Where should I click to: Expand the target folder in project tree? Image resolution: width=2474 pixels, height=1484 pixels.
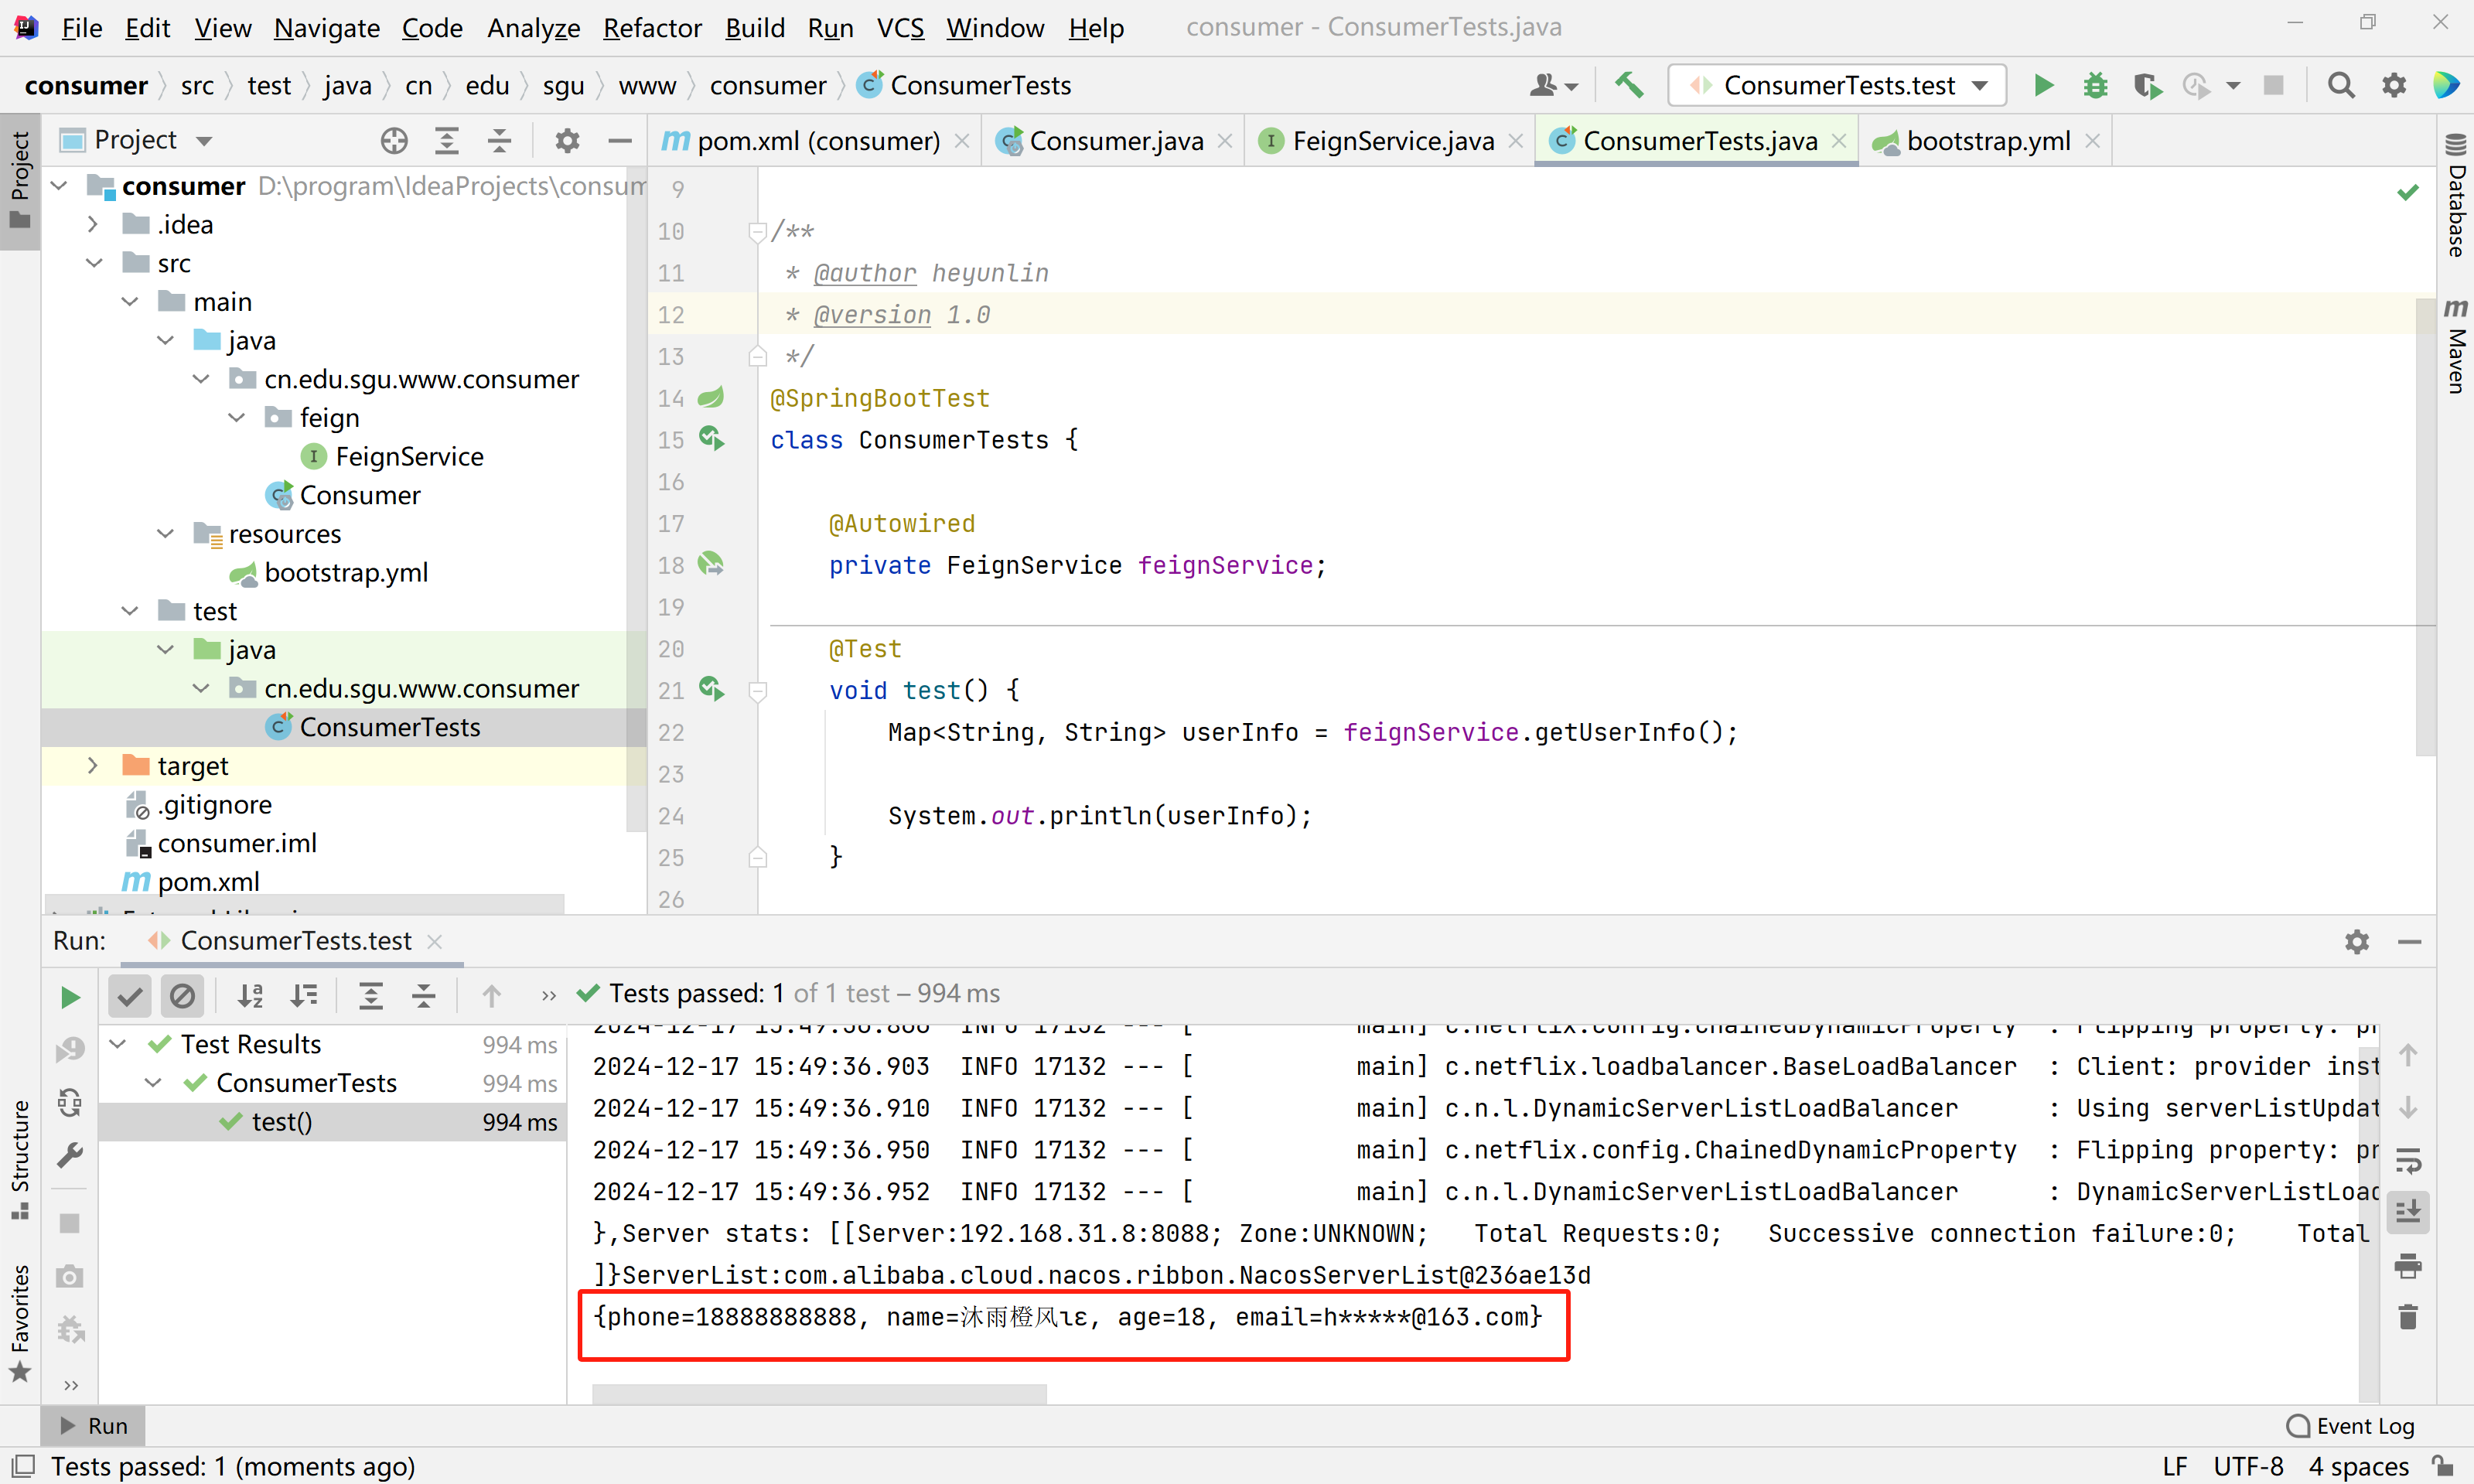pyautogui.click(x=92, y=766)
